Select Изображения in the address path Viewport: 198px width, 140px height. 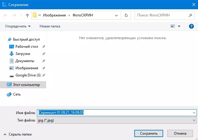coord(54,15)
